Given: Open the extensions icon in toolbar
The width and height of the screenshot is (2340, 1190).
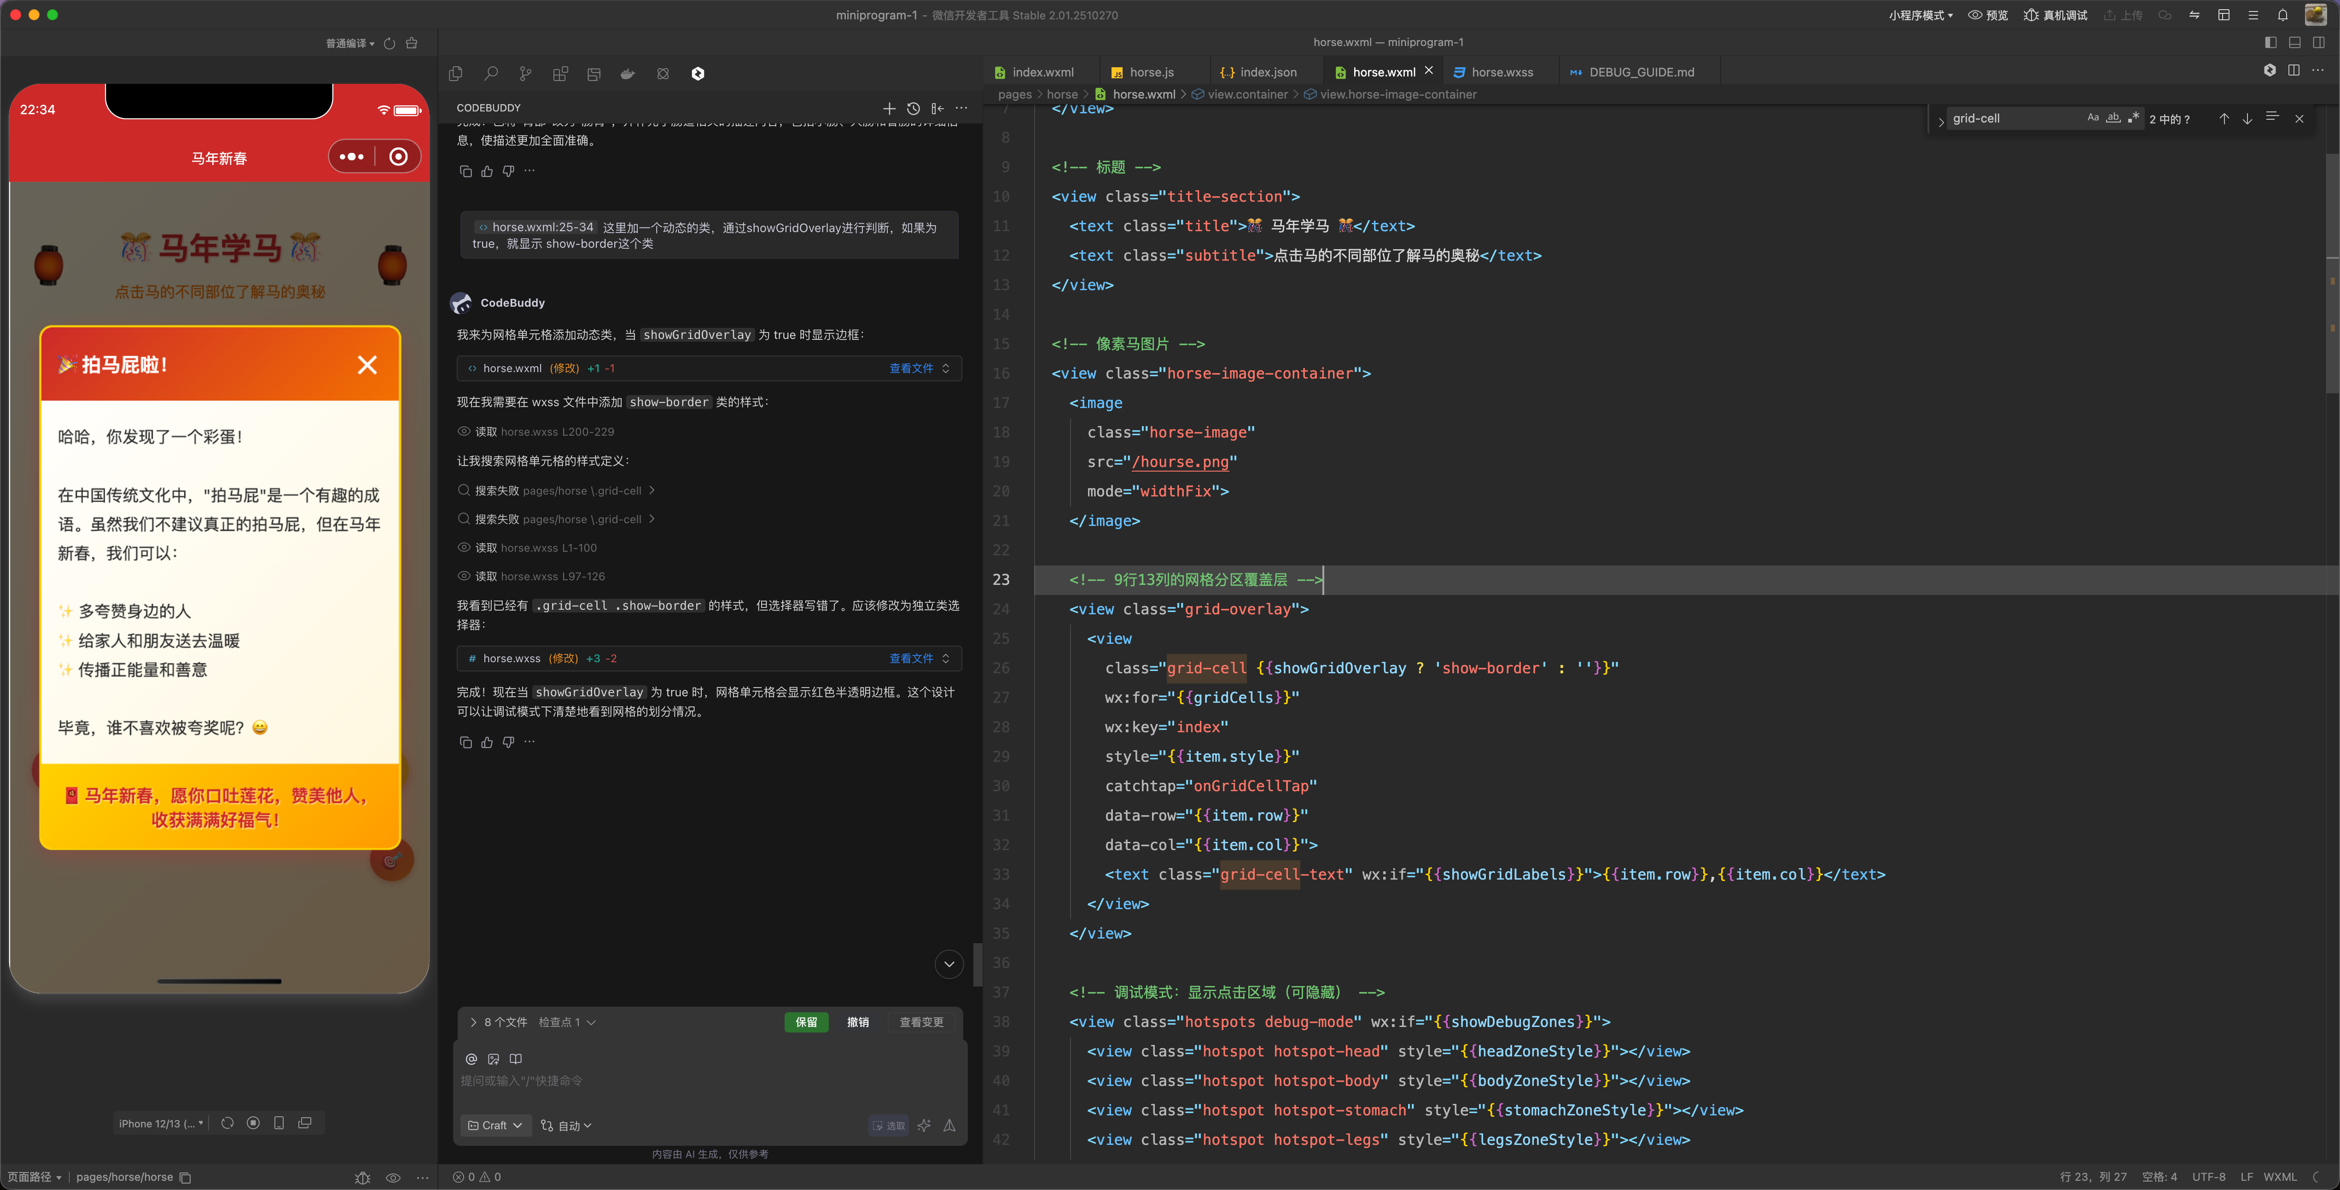Looking at the screenshot, I should tap(560, 74).
